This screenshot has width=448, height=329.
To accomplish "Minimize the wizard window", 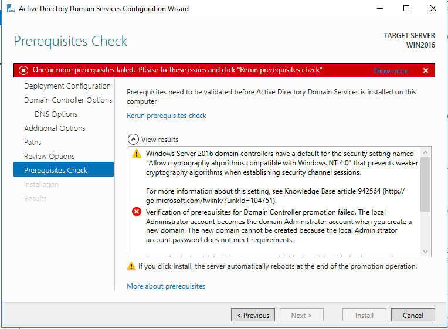I will point(380,9).
